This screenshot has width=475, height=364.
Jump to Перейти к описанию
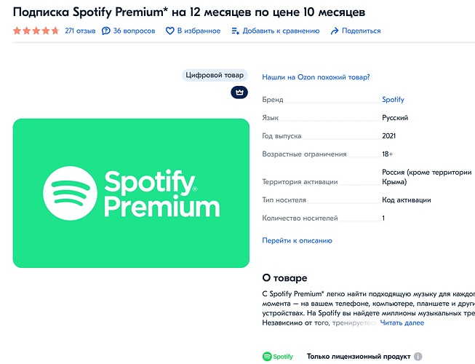[x=298, y=241]
